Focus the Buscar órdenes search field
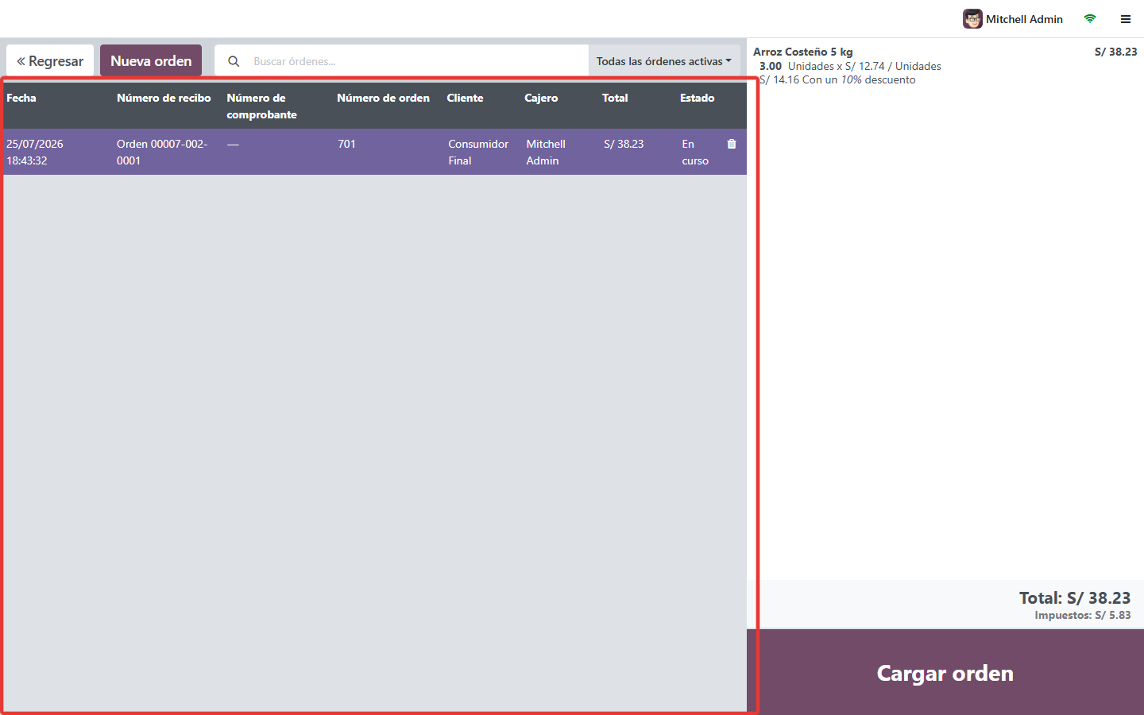1144x715 pixels. click(x=417, y=61)
